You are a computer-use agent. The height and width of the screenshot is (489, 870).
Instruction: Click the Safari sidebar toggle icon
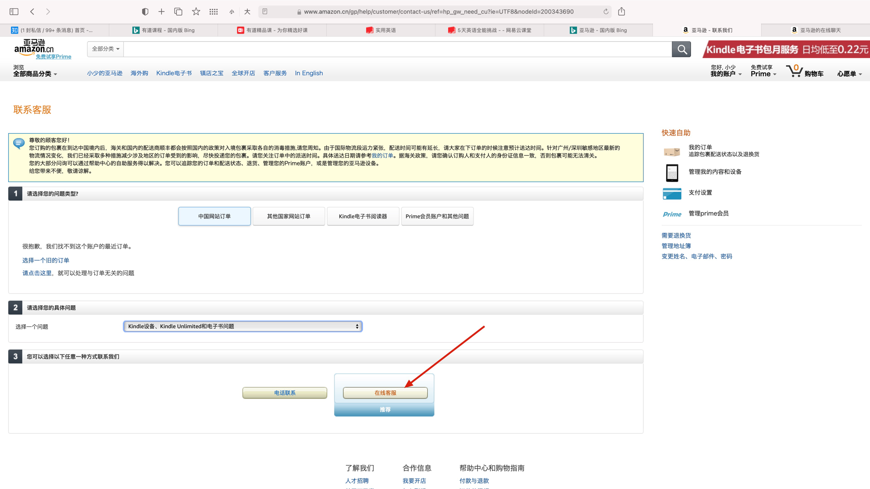[14, 12]
